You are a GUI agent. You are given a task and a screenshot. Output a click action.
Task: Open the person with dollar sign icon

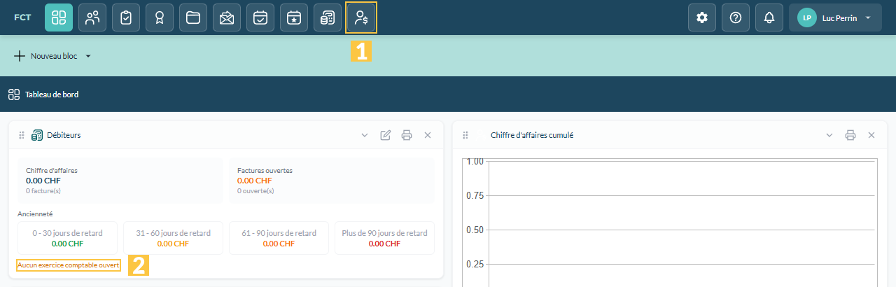point(361,17)
